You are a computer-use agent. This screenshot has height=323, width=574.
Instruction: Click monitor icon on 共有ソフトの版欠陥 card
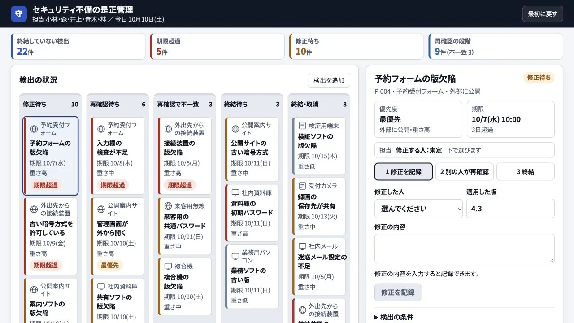coord(101,286)
